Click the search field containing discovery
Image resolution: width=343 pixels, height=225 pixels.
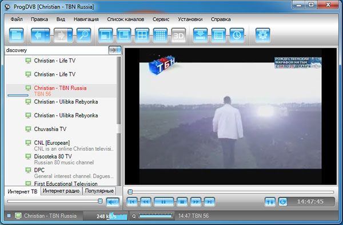(x=57, y=50)
